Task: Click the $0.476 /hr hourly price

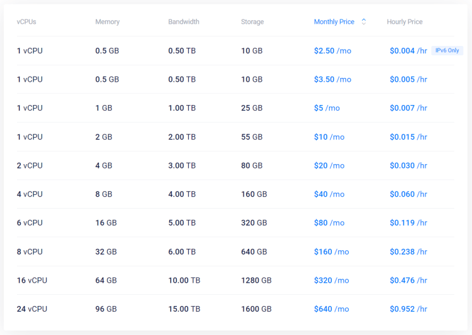Action: pyautogui.click(x=408, y=280)
